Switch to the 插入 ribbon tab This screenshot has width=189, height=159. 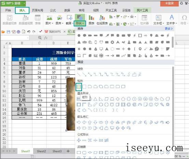point(22,10)
